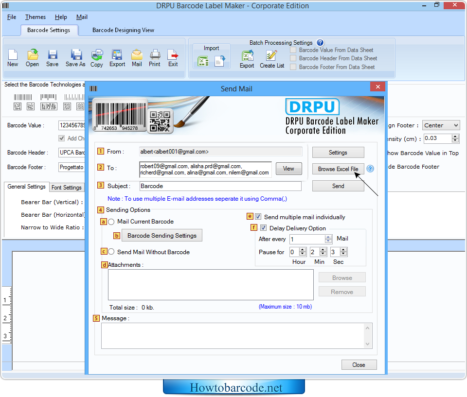Select Send Mail Without Barcode radio
The width and height of the screenshot is (467, 397).
tap(111, 252)
